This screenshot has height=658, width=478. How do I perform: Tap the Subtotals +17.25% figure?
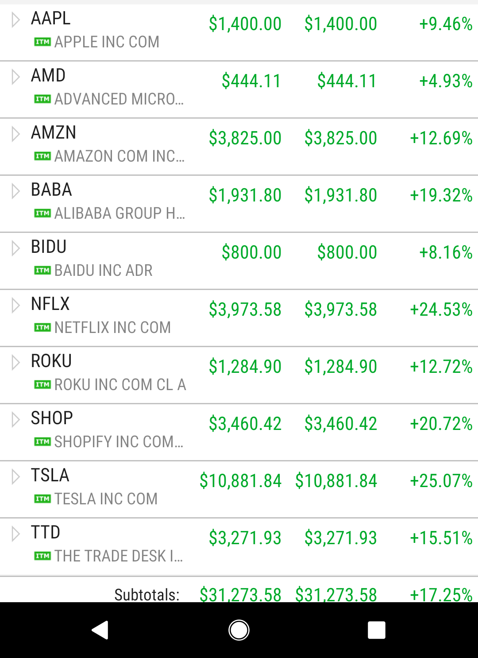[441, 595]
